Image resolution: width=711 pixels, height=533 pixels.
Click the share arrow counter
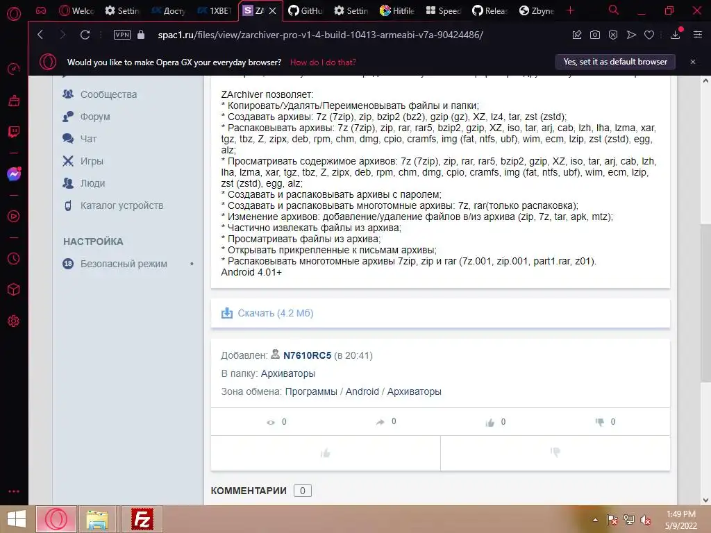pyautogui.click(x=386, y=421)
